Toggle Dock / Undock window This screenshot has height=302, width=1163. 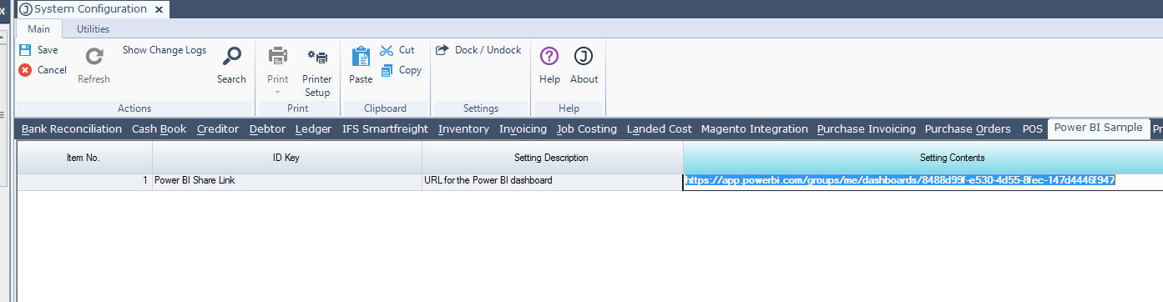tap(479, 50)
